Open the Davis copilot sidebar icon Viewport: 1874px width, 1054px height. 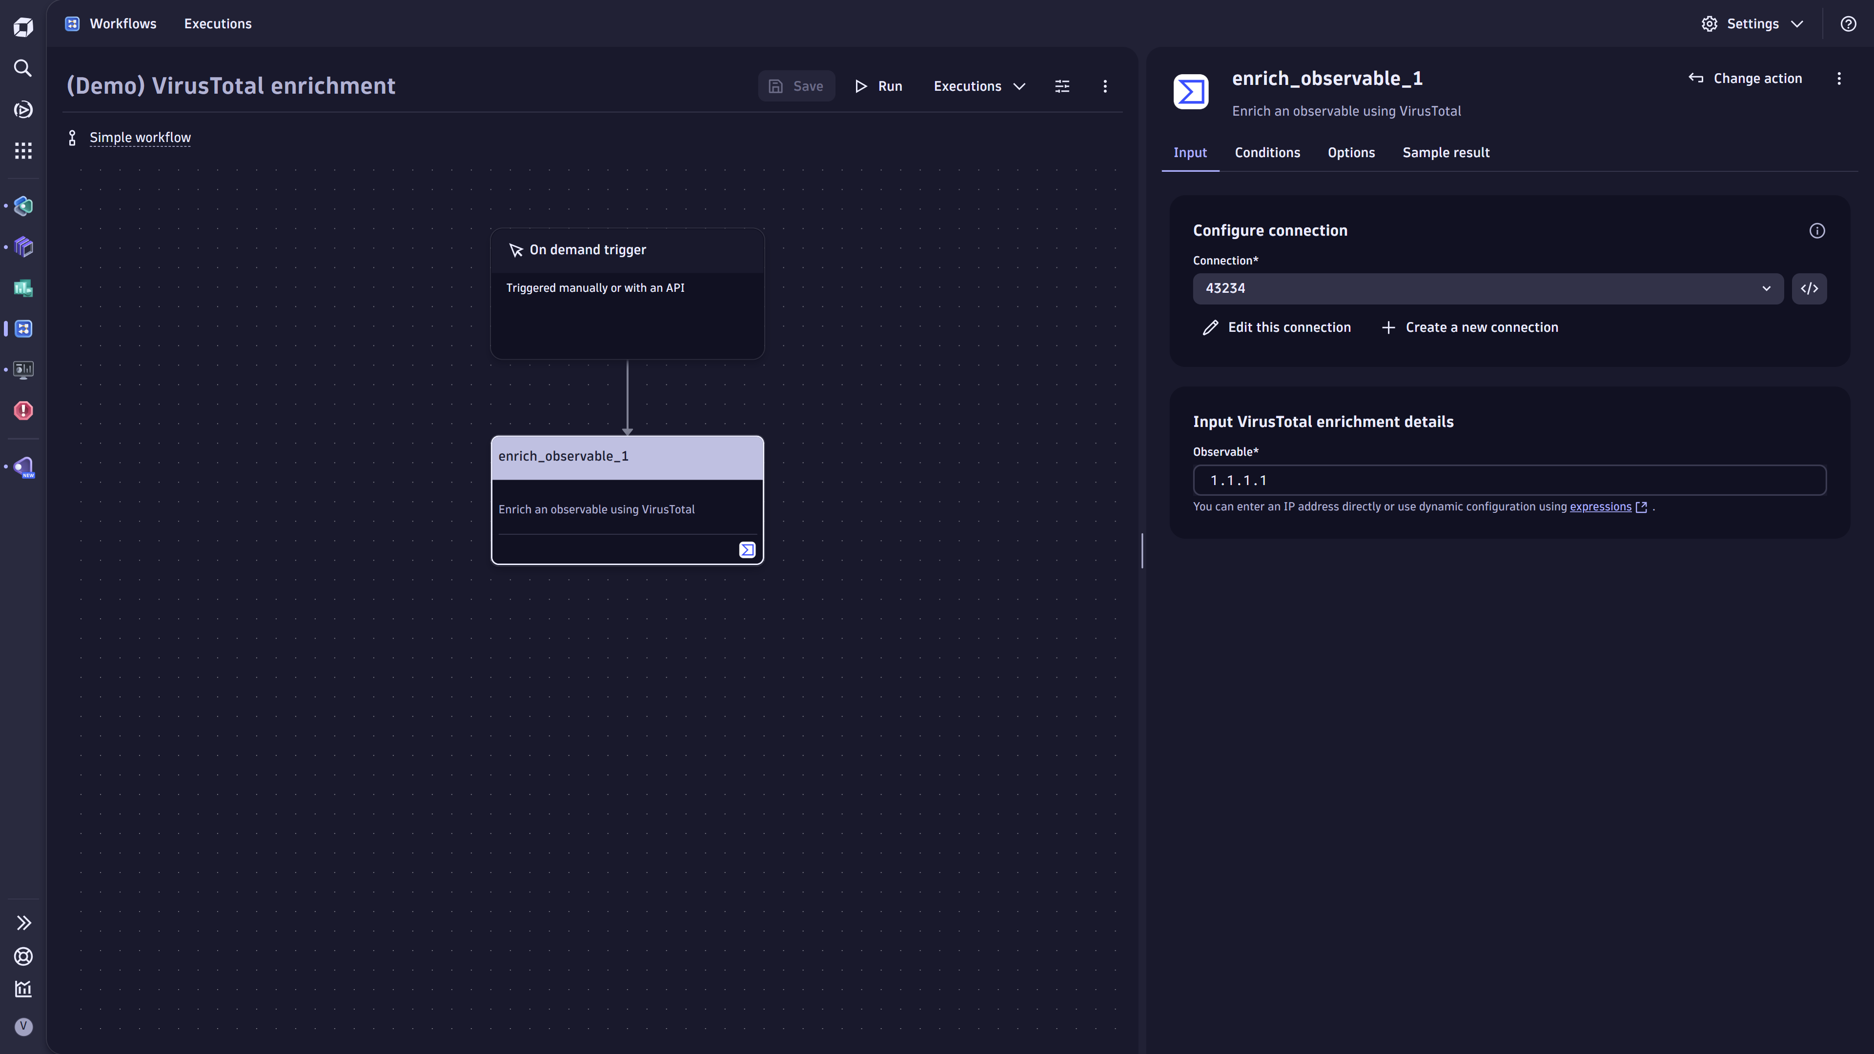coord(23,110)
